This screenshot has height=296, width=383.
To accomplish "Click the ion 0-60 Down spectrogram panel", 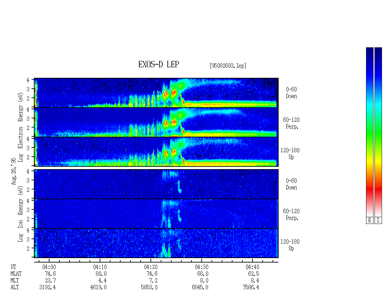I will 156,184.
